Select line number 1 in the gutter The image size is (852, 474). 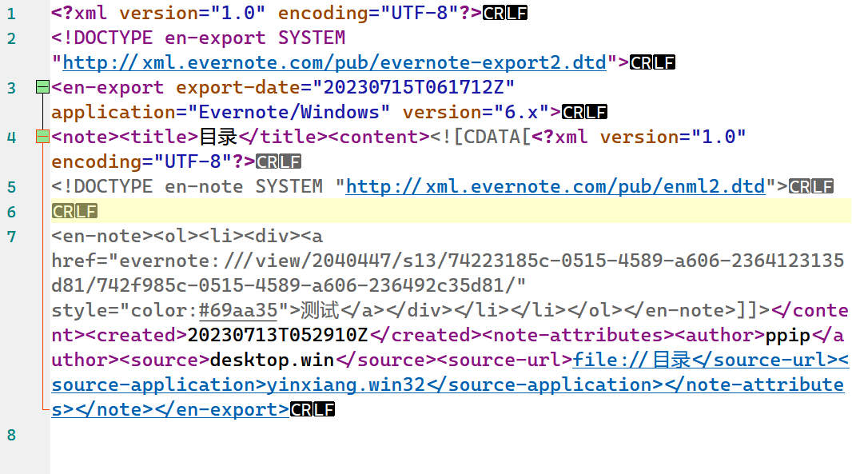coord(11,14)
